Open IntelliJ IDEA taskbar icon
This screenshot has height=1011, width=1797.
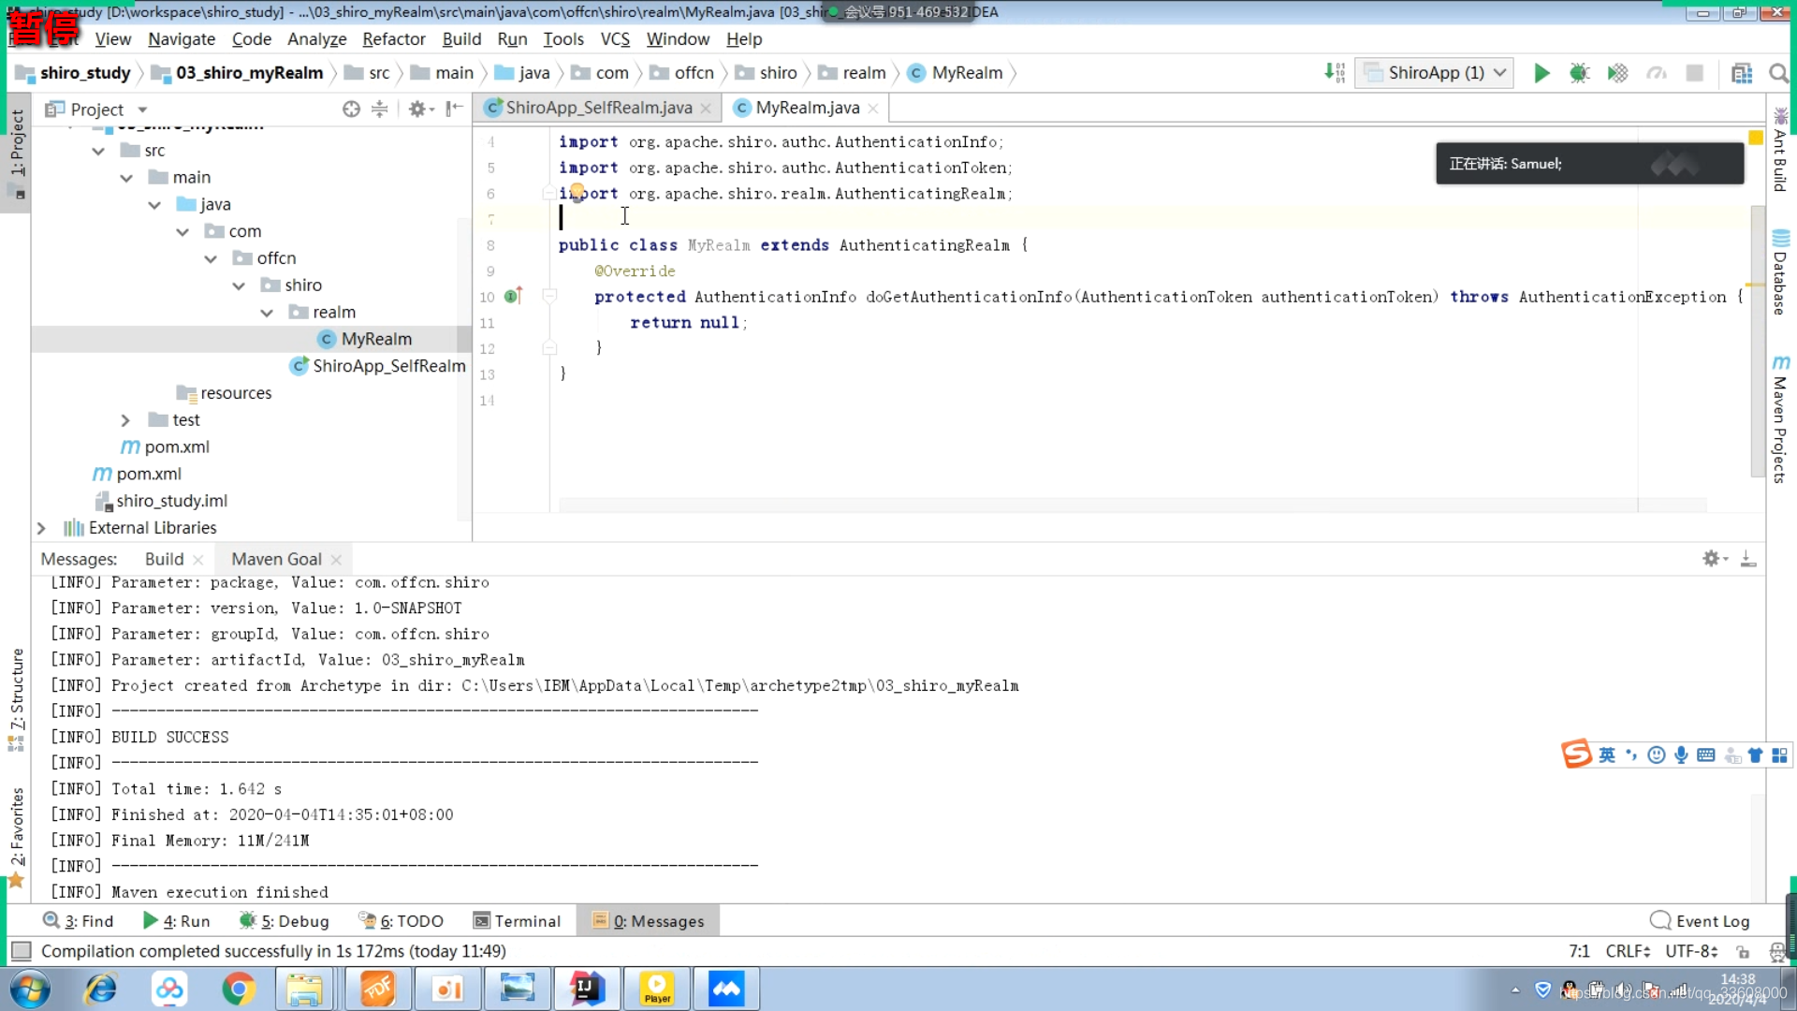point(587,989)
